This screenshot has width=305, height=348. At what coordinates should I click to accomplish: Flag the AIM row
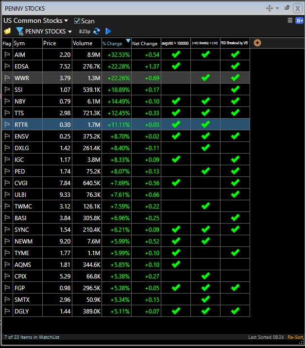click(7, 54)
